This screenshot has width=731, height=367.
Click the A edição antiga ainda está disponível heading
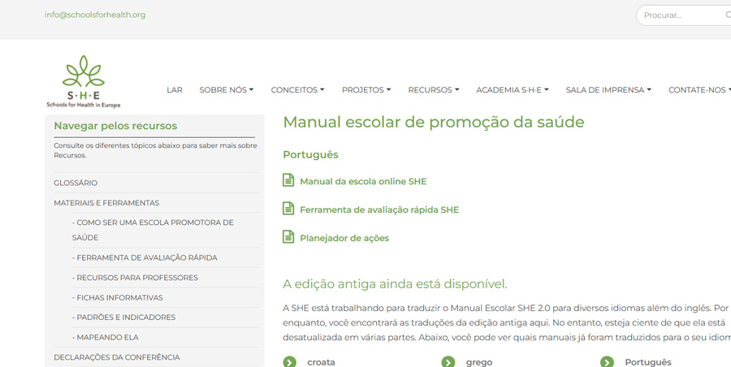[395, 284]
